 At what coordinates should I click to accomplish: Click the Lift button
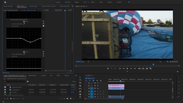tap(139, 69)
